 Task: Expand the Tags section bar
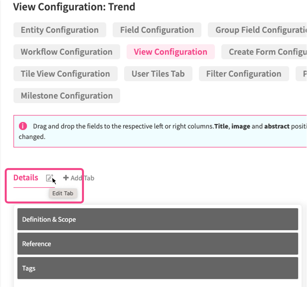point(157,268)
